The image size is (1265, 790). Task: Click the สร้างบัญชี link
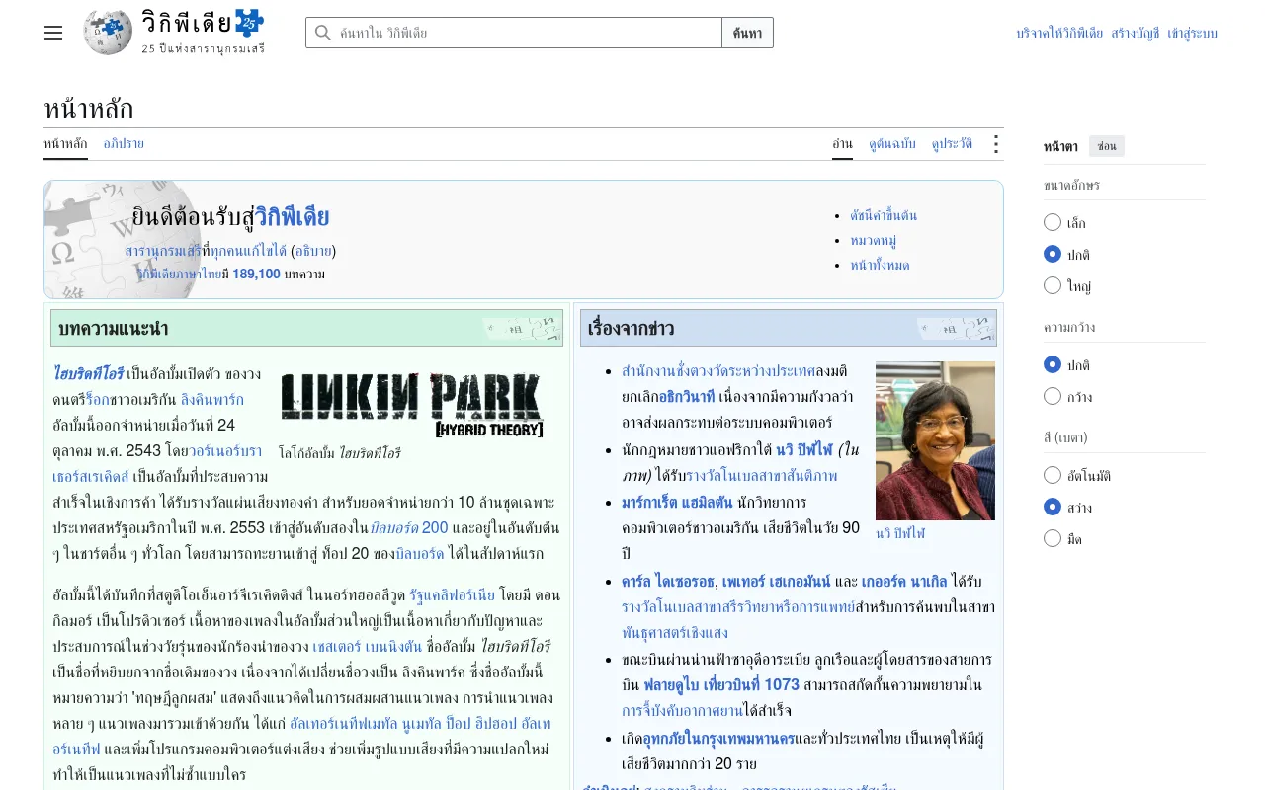tap(1135, 33)
